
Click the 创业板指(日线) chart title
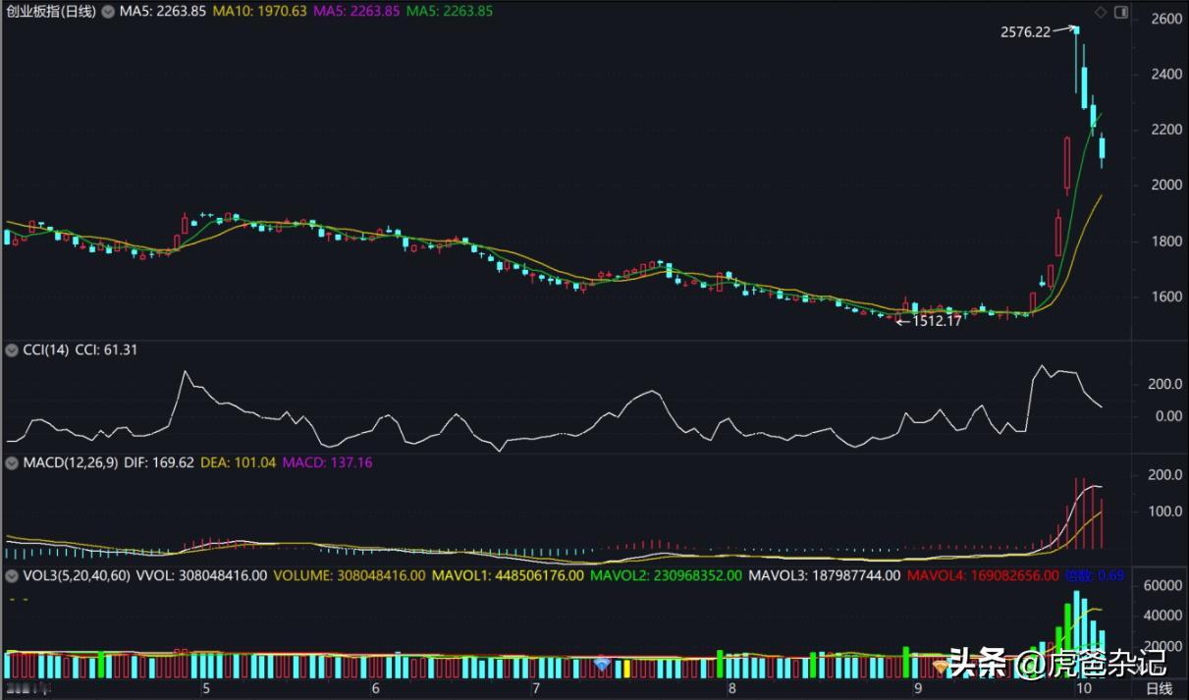click(50, 11)
